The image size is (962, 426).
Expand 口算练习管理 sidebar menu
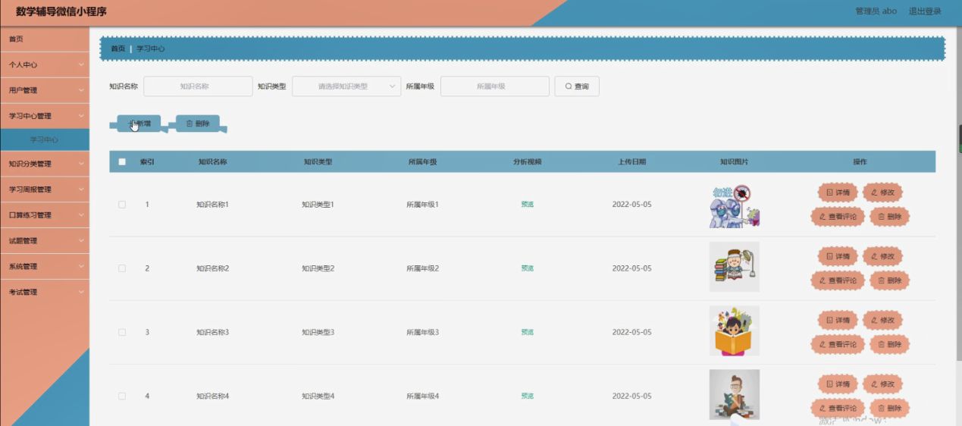(x=45, y=215)
